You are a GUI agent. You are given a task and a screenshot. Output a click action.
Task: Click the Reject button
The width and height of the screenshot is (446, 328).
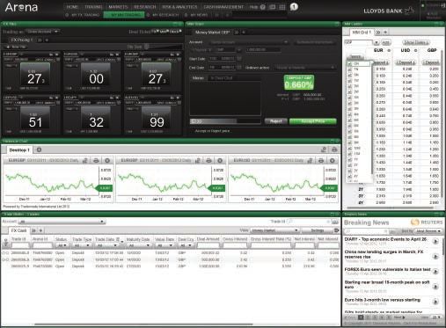275,121
